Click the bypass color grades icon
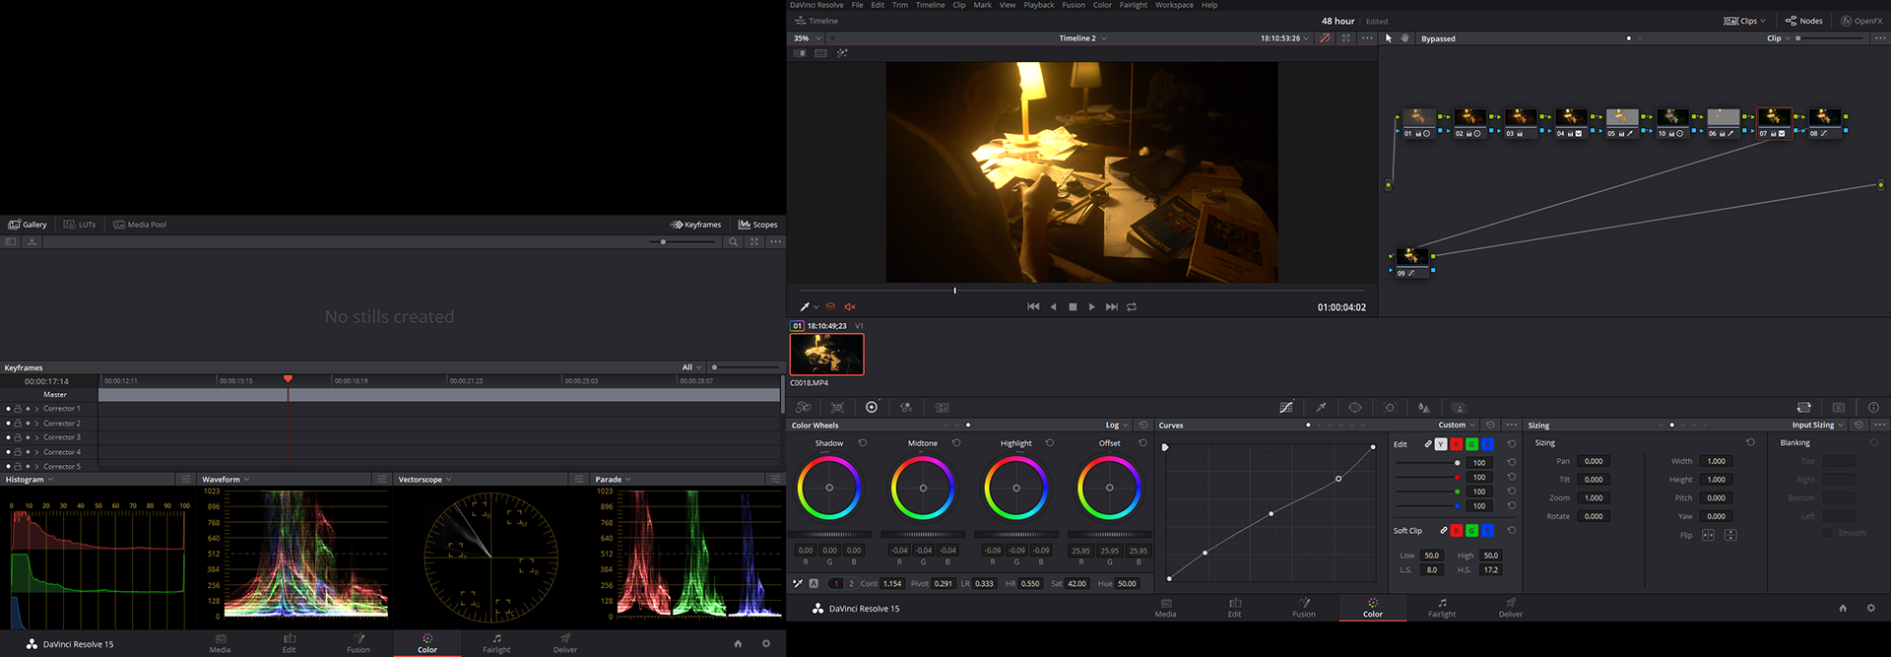The image size is (1891, 657). (1325, 38)
